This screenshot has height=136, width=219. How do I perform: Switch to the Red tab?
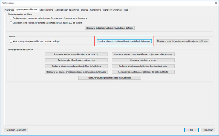point(126,10)
